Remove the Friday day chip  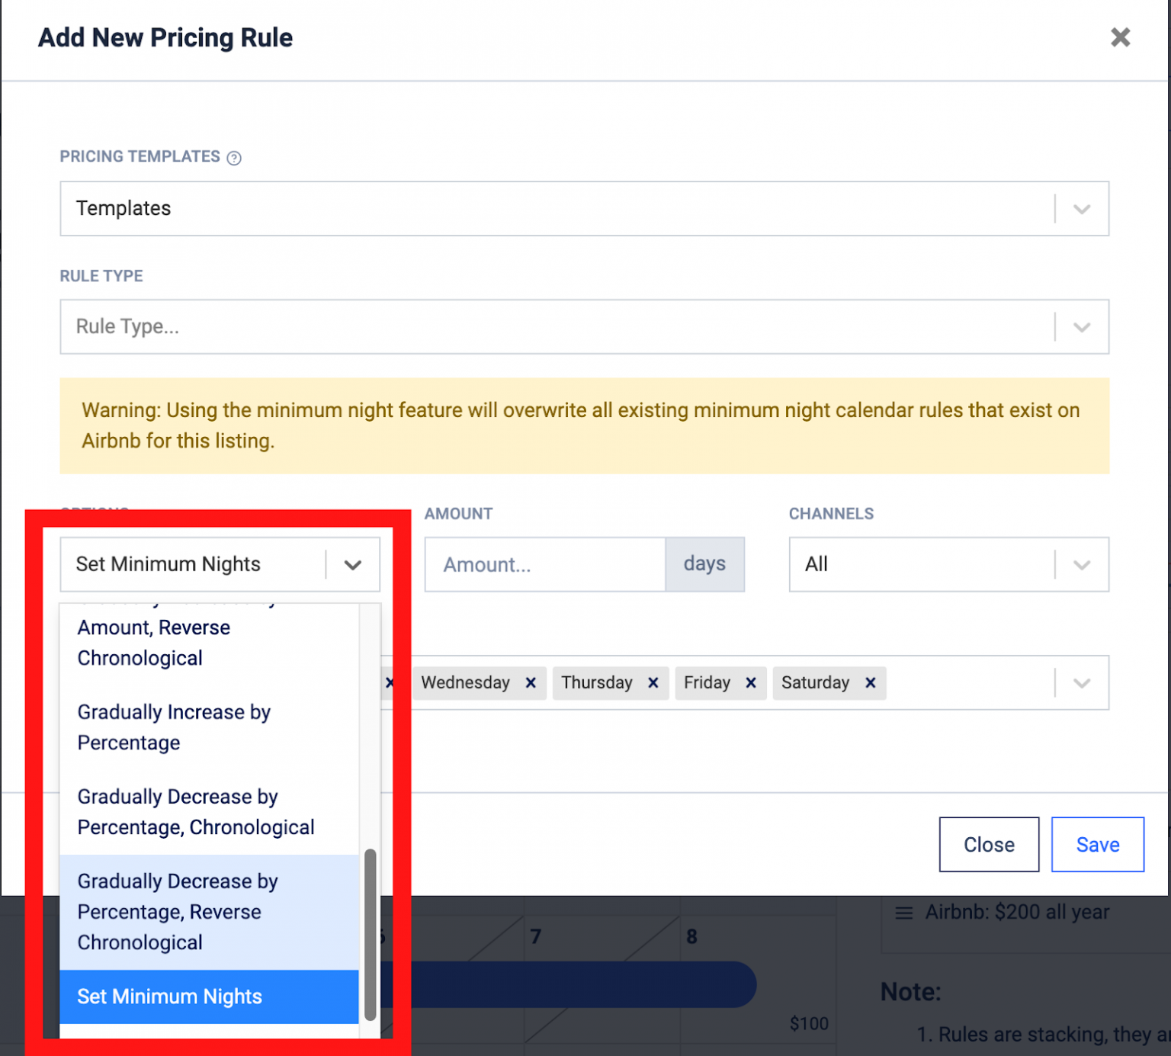pyautogui.click(x=751, y=682)
